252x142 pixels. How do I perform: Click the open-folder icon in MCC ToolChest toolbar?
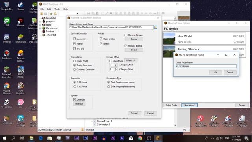tap(41, 14)
